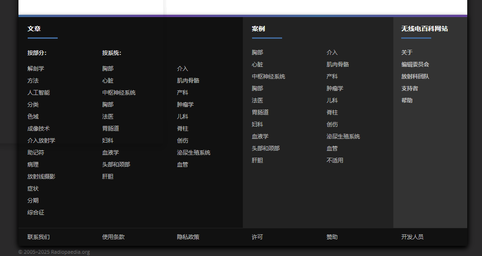Open 头部和颈部 in the 文章 section

(x=116, y=164)
